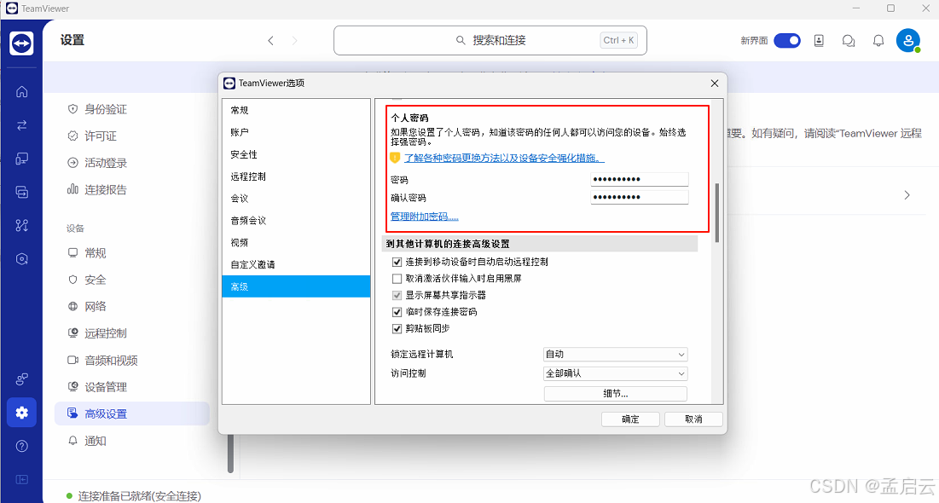Close the TeamViewer选项 dialog
Screen dimensions: 939x503
pos(715,84)
